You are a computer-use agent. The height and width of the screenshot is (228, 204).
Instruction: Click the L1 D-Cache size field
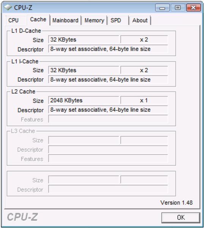click(84, 40)
